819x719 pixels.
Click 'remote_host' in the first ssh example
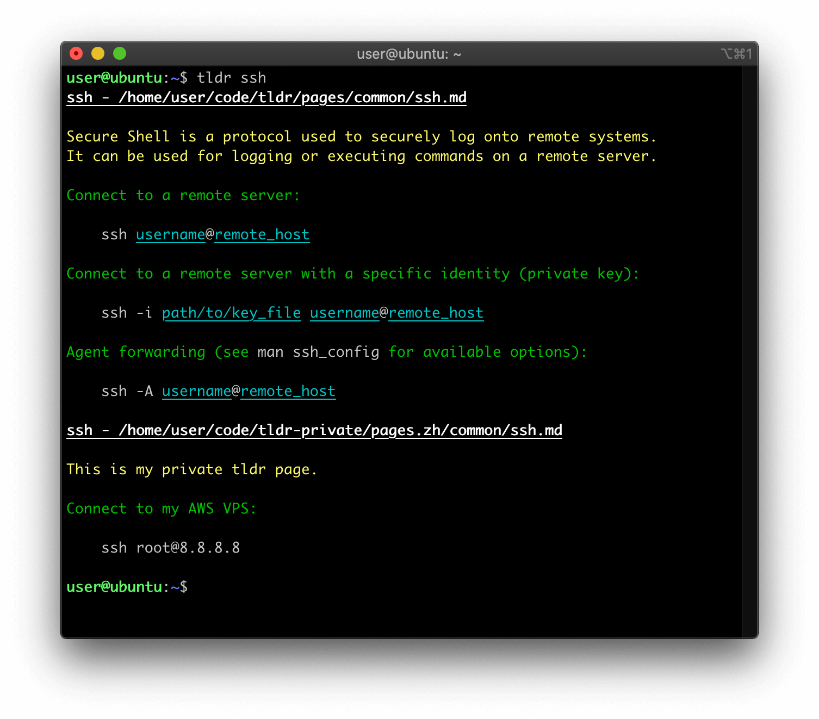(262, 234)
